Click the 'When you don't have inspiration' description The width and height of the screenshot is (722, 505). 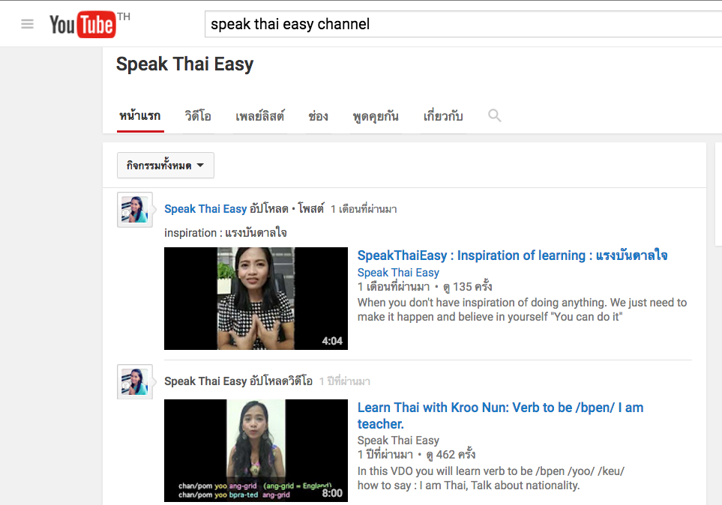coord(522,309)
